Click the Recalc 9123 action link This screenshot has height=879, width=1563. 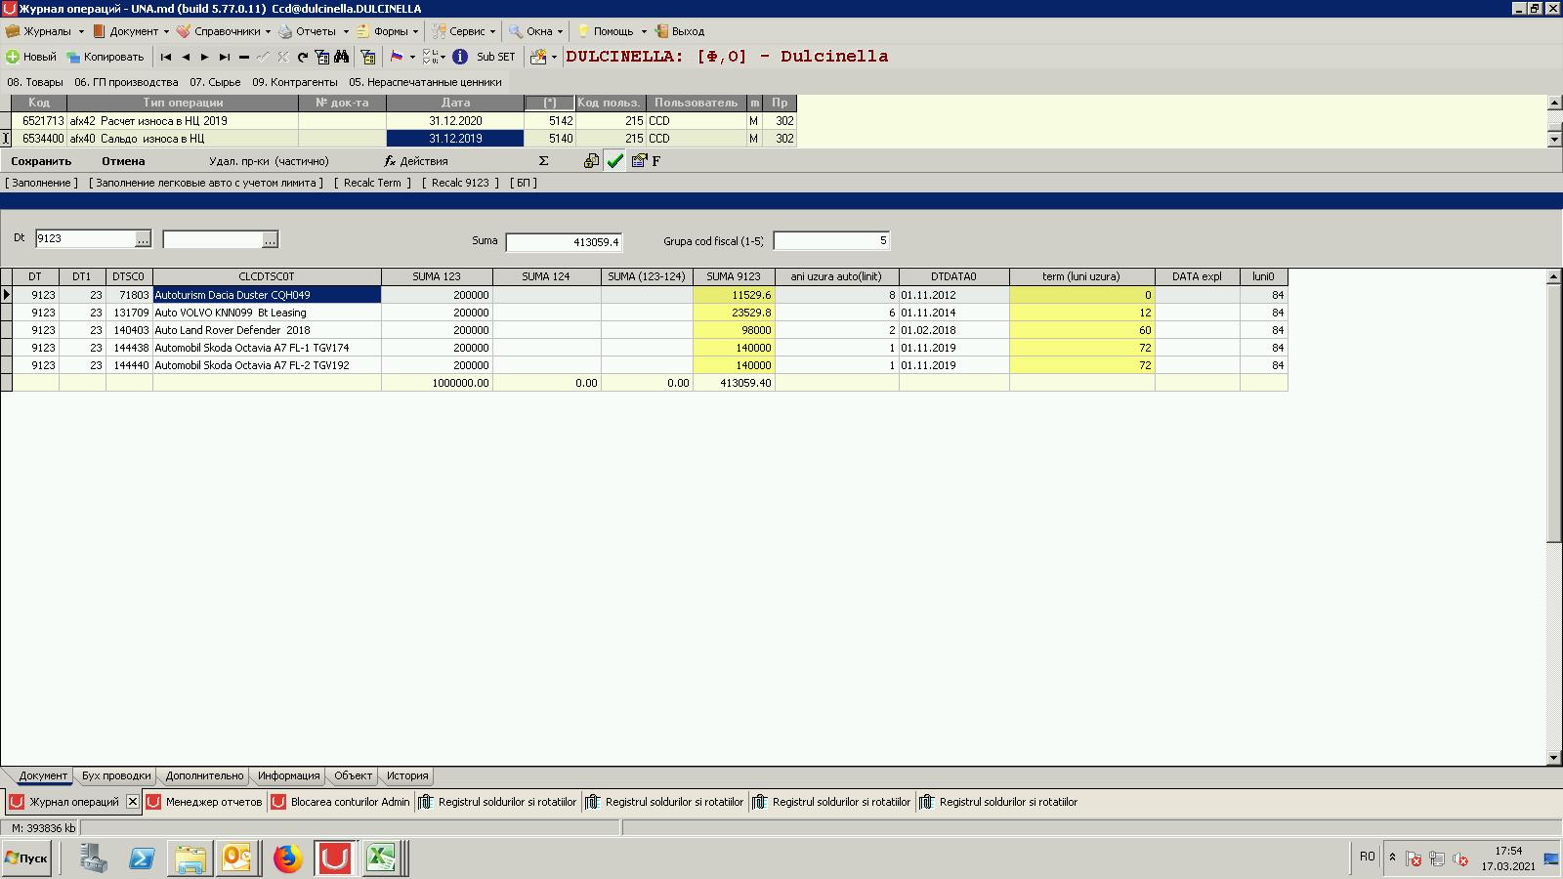pos(460,183)
